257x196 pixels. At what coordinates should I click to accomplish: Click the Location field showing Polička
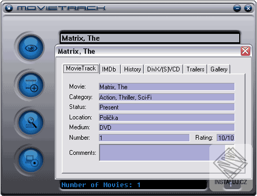pos(166,117)
